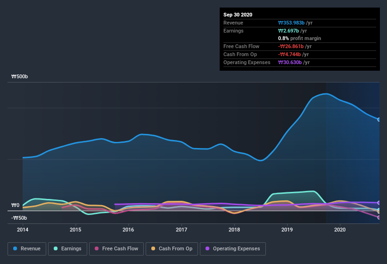
Task: Select the 2017 label on the time axis
Action: (x=181, y=230)
